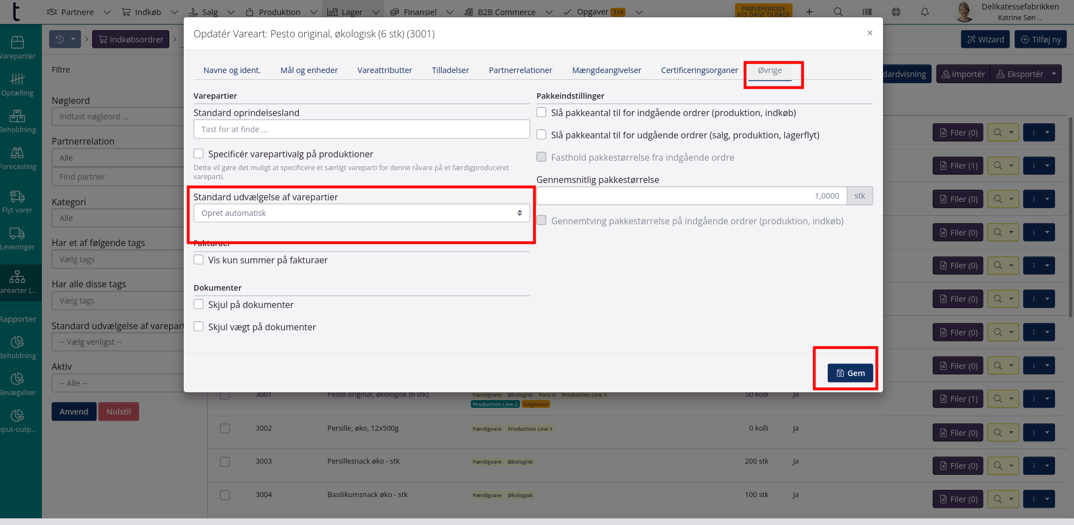Viewport: 1074px width, 525px height.
Task: Check Skjul vægt på dokumenter
Action: click(198, 326)
